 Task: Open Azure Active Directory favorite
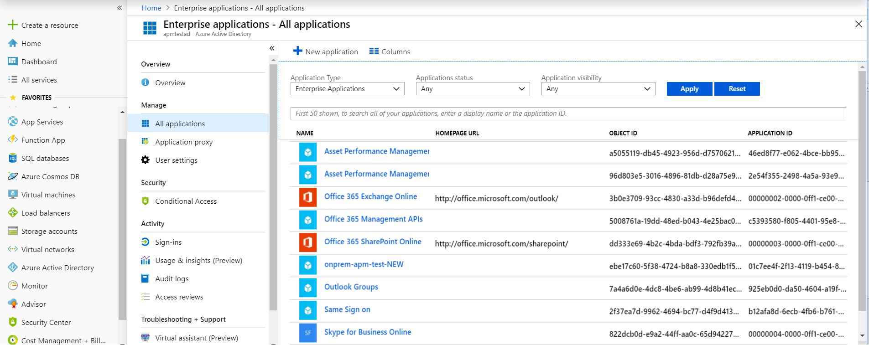[57, 268]
